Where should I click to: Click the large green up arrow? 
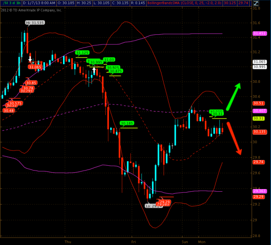click(x=233, y=97)
